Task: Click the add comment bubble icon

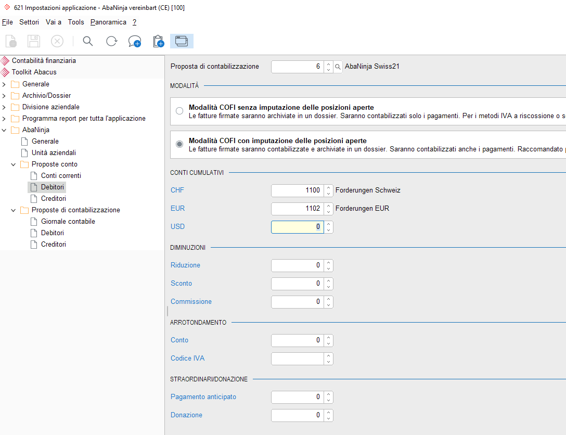Action: coord(135,41)
